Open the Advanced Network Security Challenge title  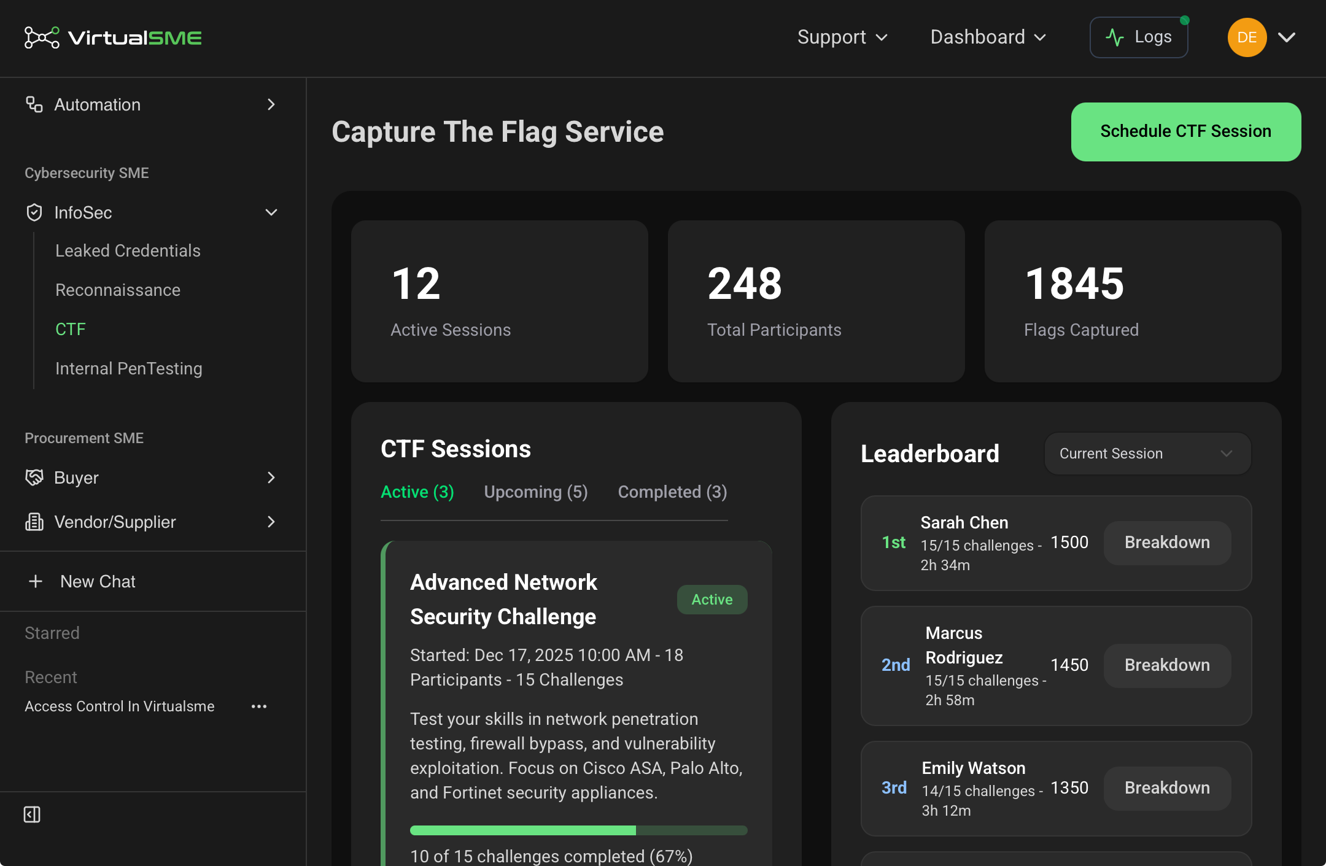503,599
